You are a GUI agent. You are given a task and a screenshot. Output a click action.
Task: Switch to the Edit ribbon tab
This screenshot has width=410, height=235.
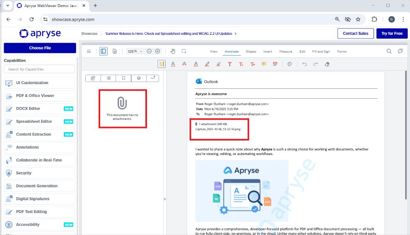coord(302,51)
